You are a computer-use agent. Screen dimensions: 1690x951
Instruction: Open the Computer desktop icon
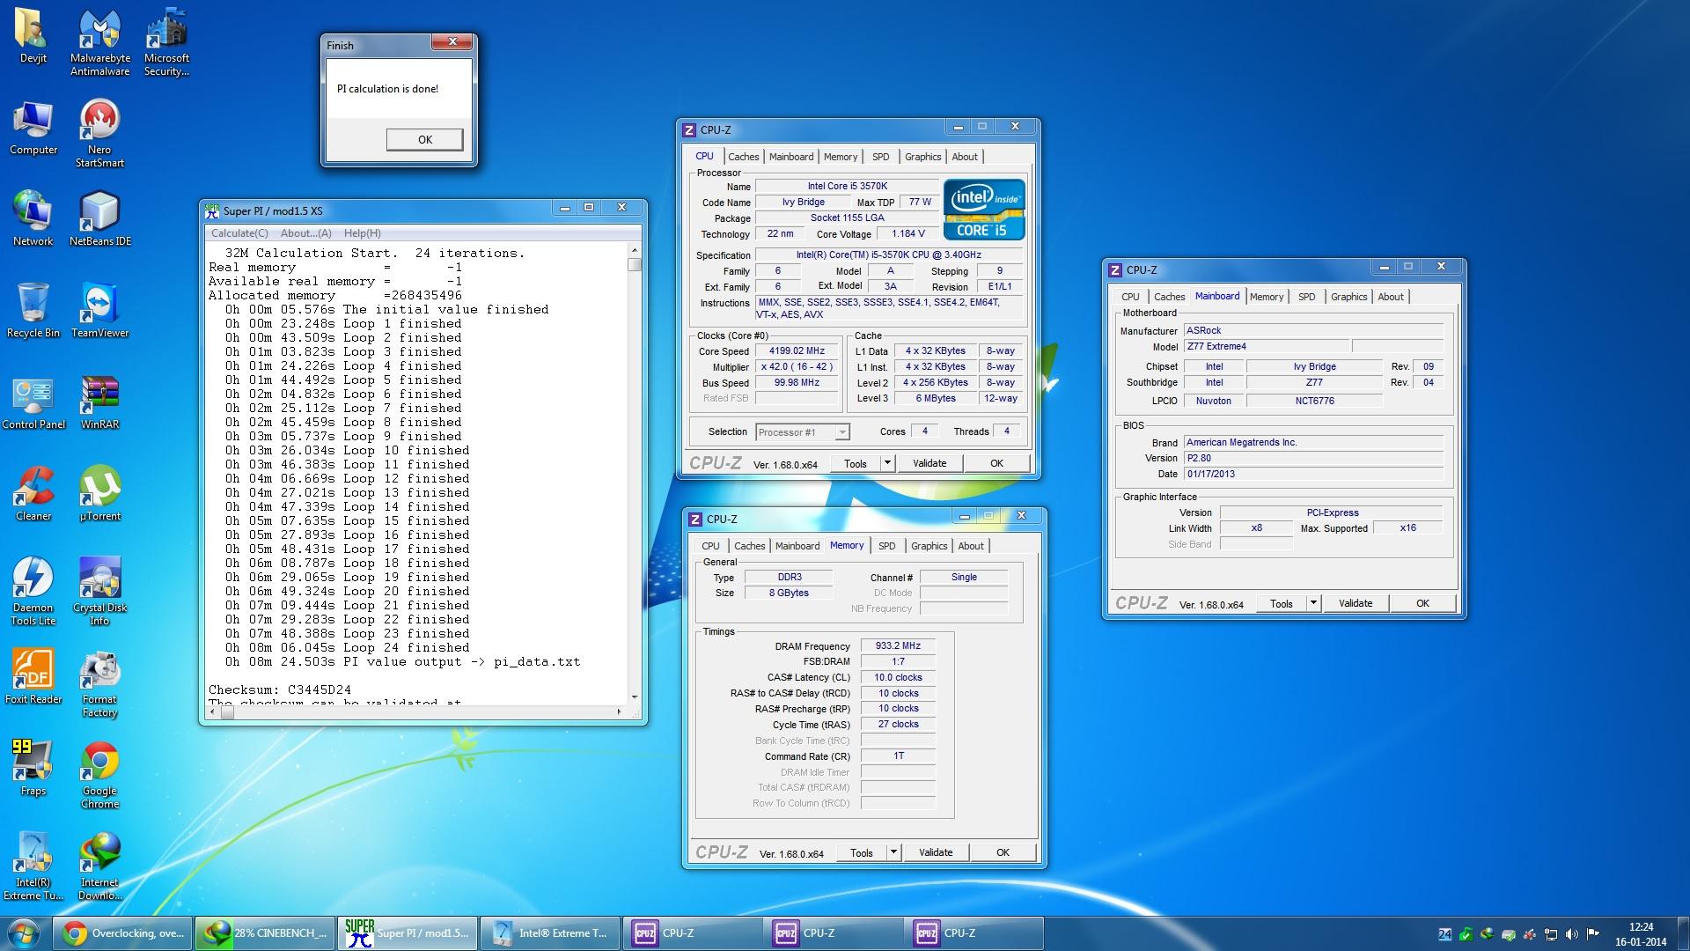pos(33,128)
